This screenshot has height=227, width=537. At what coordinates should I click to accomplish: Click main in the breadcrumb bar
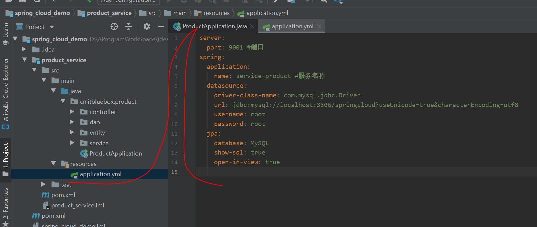[x=180, y=13]
